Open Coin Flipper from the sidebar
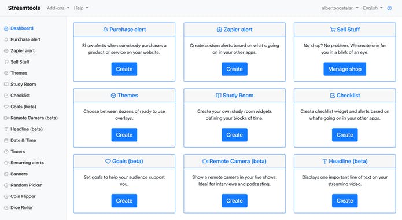 23,196
